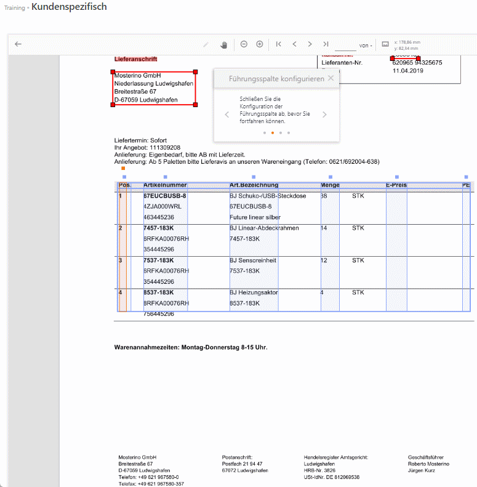Show next tip in the popup
Viewport: 477px width, 487px height.
coord(324,115)
